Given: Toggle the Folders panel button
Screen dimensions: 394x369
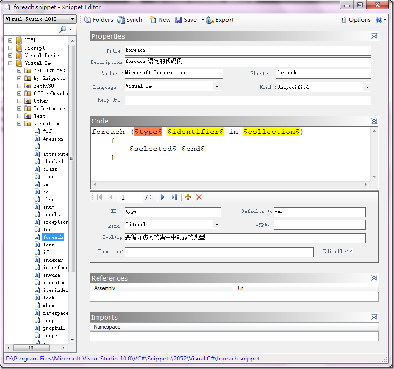Looking at the screenshot, I should click(99, 20).
